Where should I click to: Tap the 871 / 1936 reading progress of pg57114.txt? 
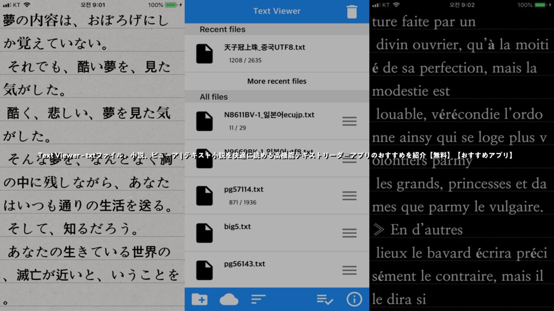tap(242, 202)
